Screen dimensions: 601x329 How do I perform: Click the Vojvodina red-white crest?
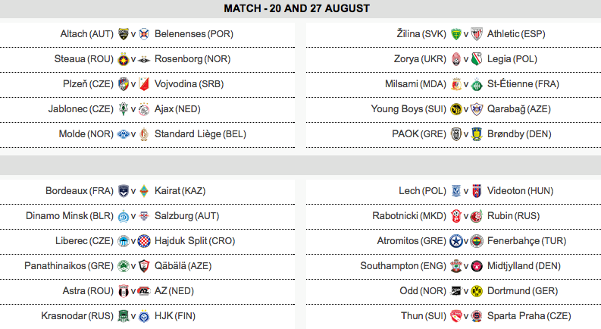[144, 84]
